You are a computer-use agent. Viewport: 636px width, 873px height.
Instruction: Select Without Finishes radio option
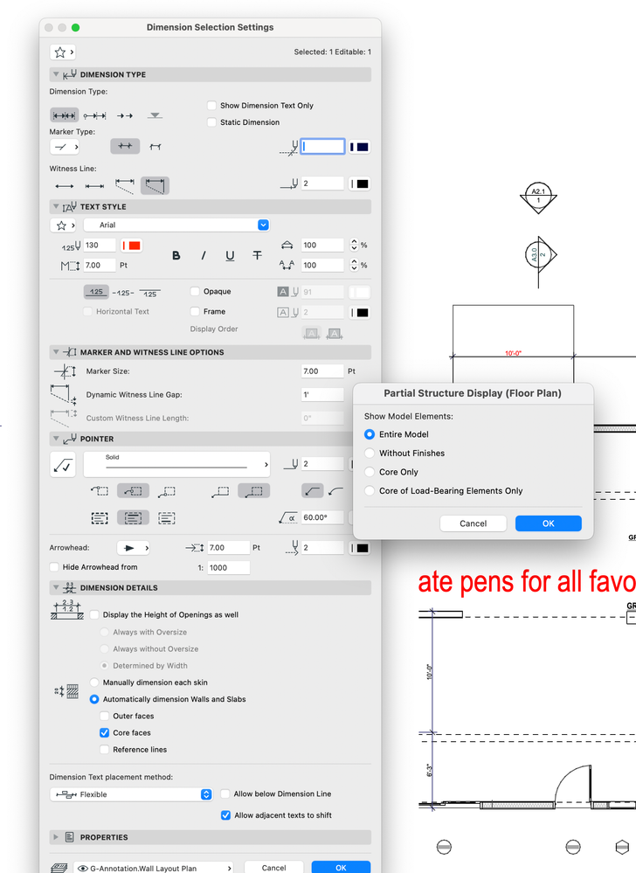tap(370, 454)
